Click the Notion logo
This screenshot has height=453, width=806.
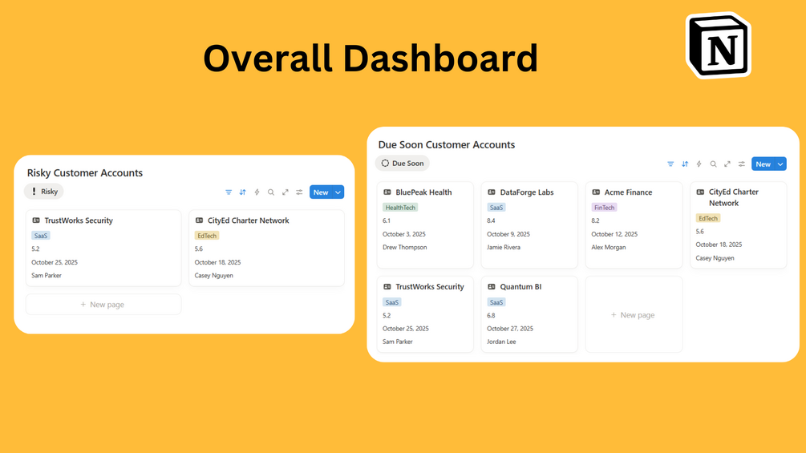coord(719,46)
